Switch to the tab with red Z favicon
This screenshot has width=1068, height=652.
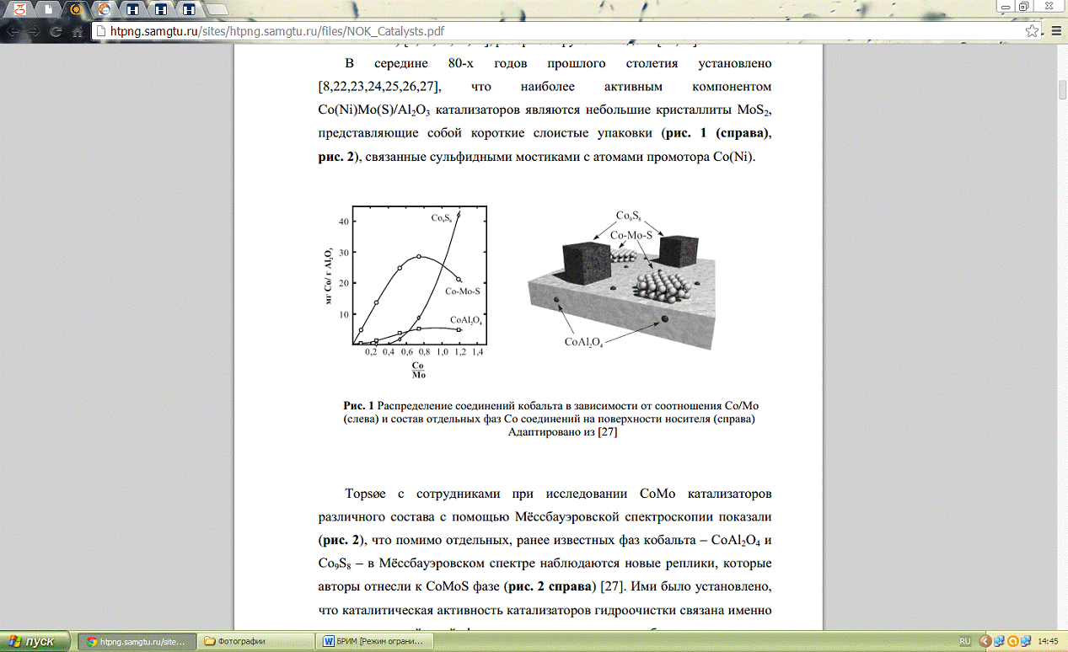click(x=21, y=10)
